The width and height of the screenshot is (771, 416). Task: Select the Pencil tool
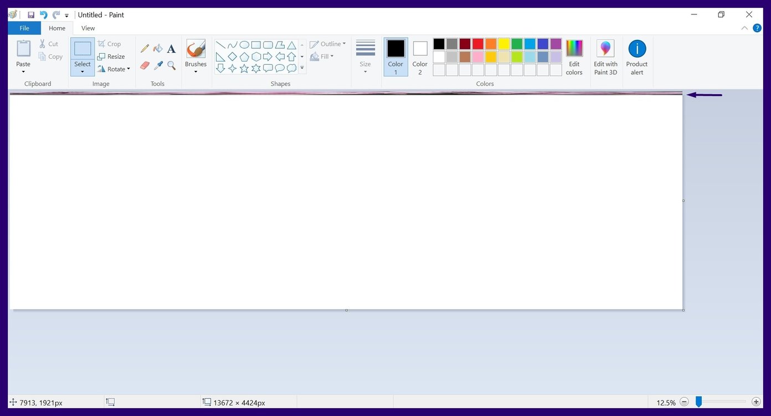click(144, 48)
